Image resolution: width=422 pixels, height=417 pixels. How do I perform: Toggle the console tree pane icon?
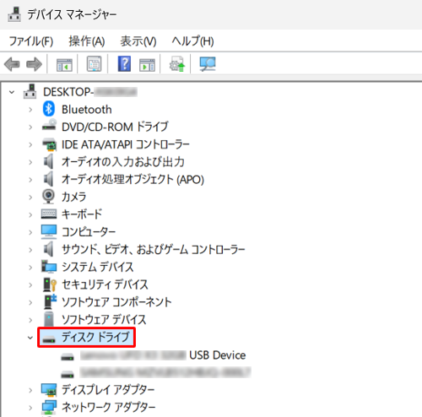(x=64, y=65)
